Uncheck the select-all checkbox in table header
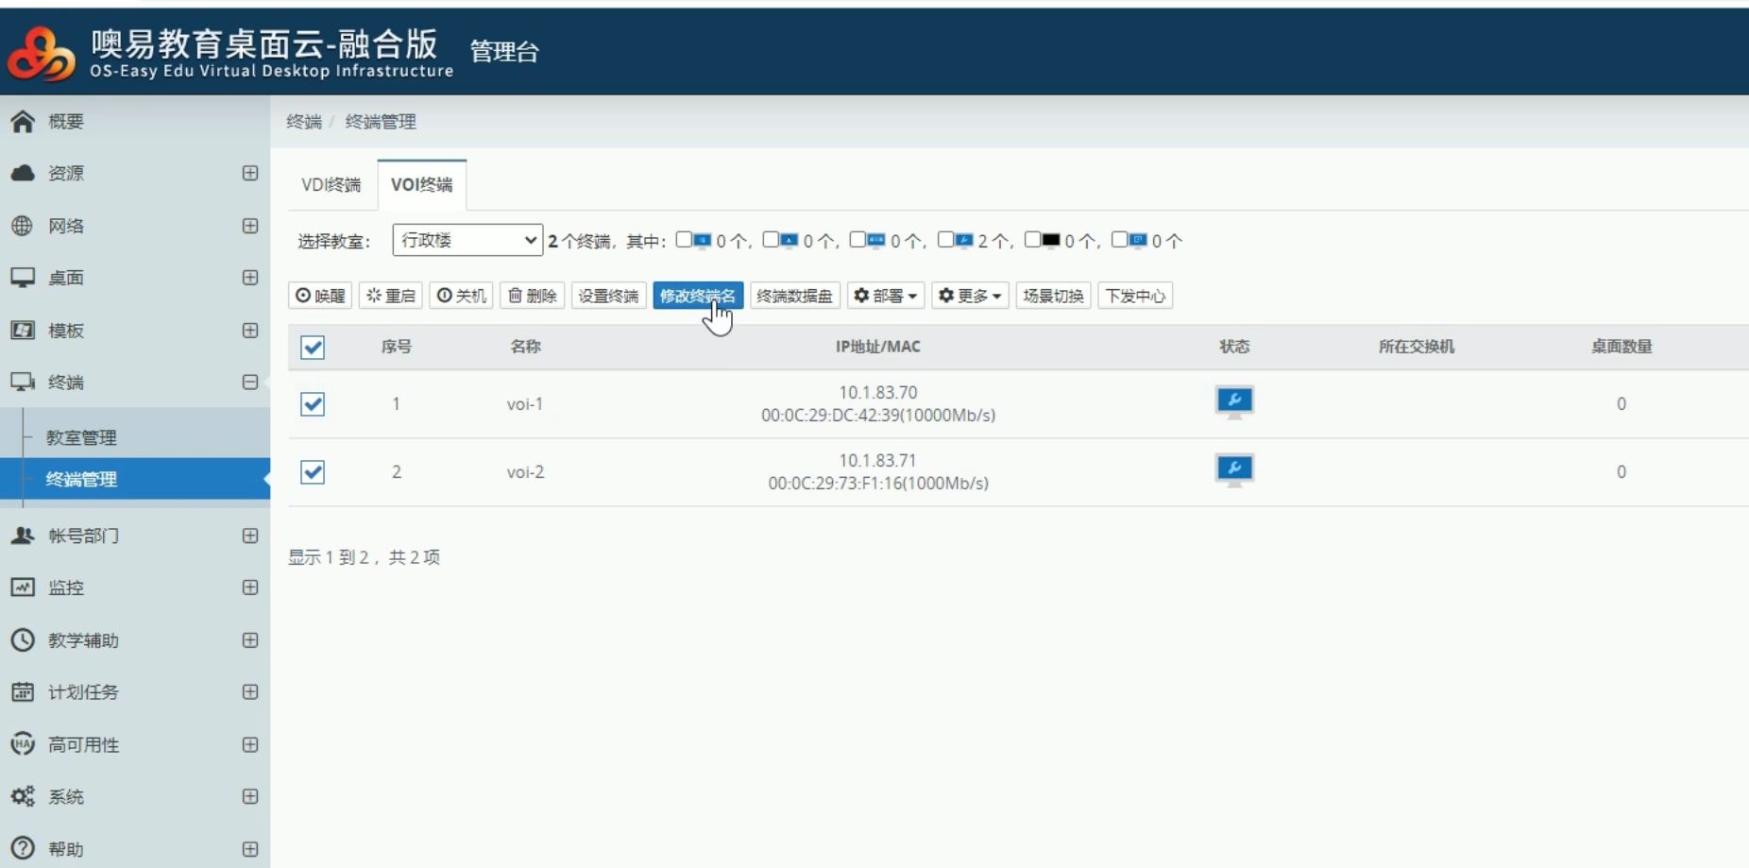The height and width of the screenshot is (868, 1749). pyautogui.click(x=313, y=348)
